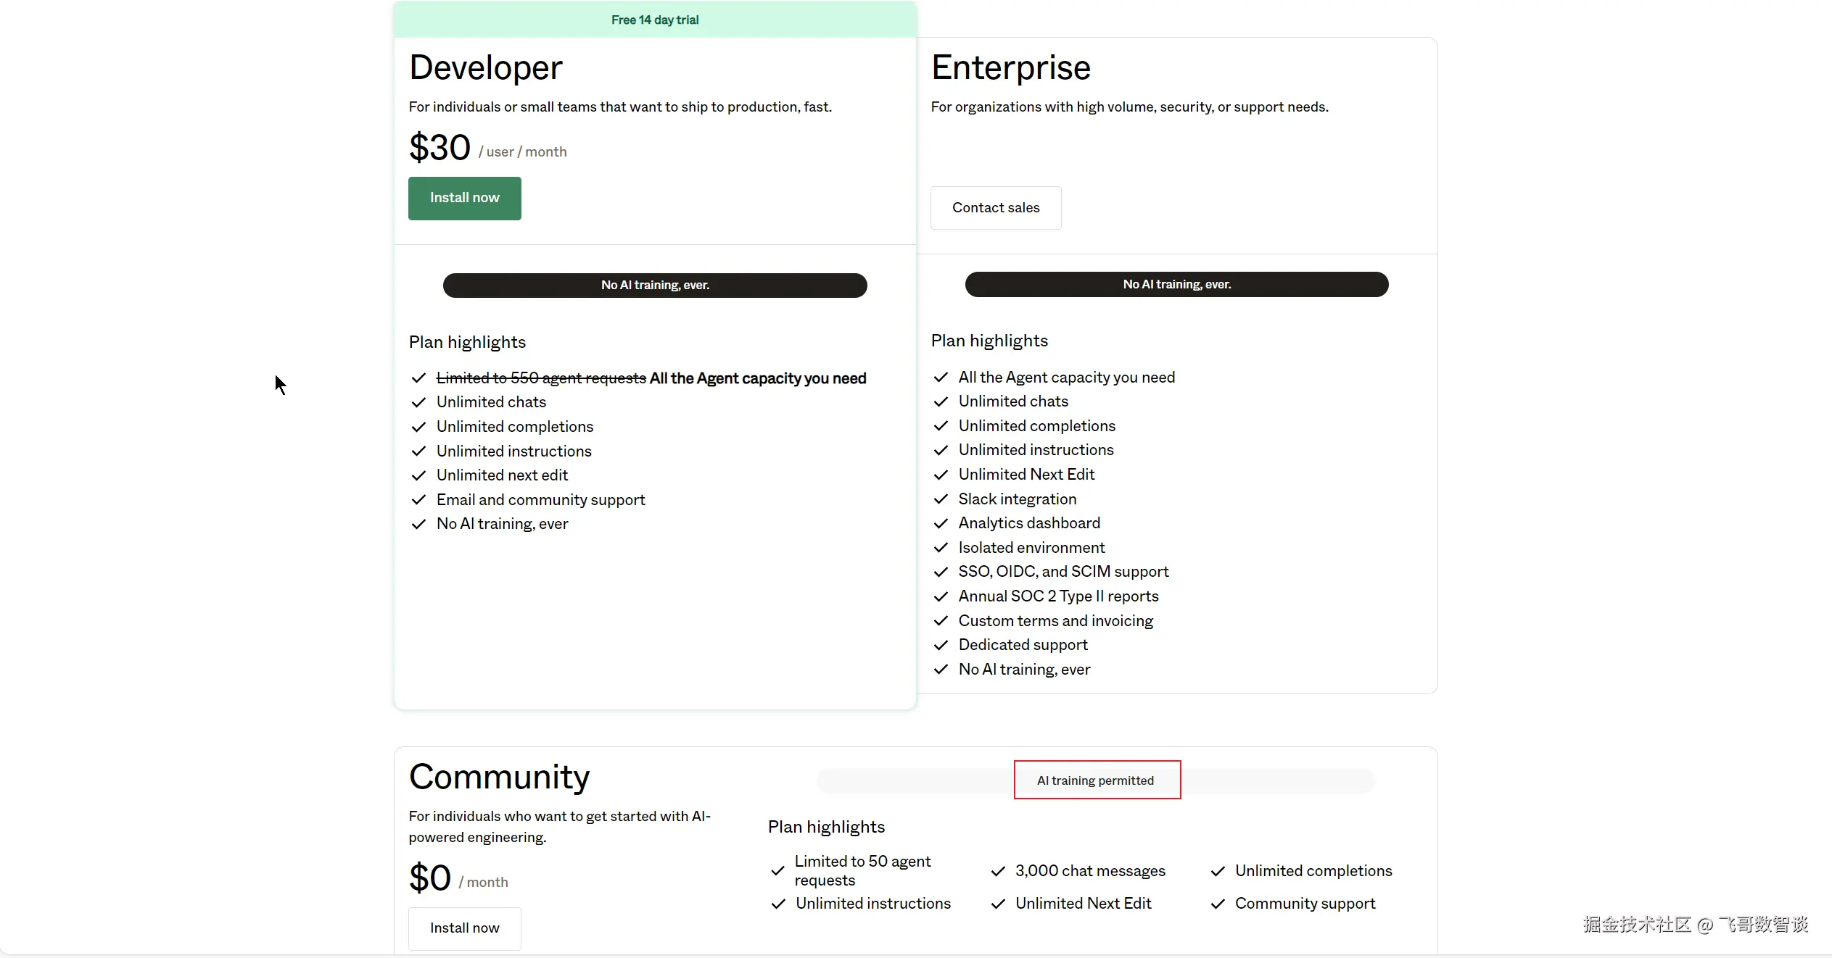This screenshot has height=958, width=1832.
Task: Click checkmark beside 3,000 chat messages
Action: (998, 871)
